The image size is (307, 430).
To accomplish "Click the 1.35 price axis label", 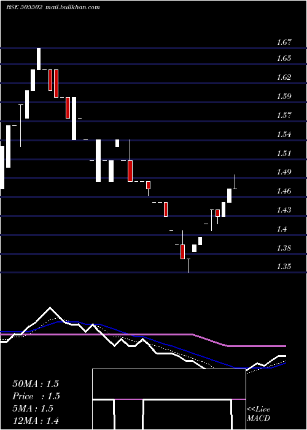I will (x=284, y=267).
